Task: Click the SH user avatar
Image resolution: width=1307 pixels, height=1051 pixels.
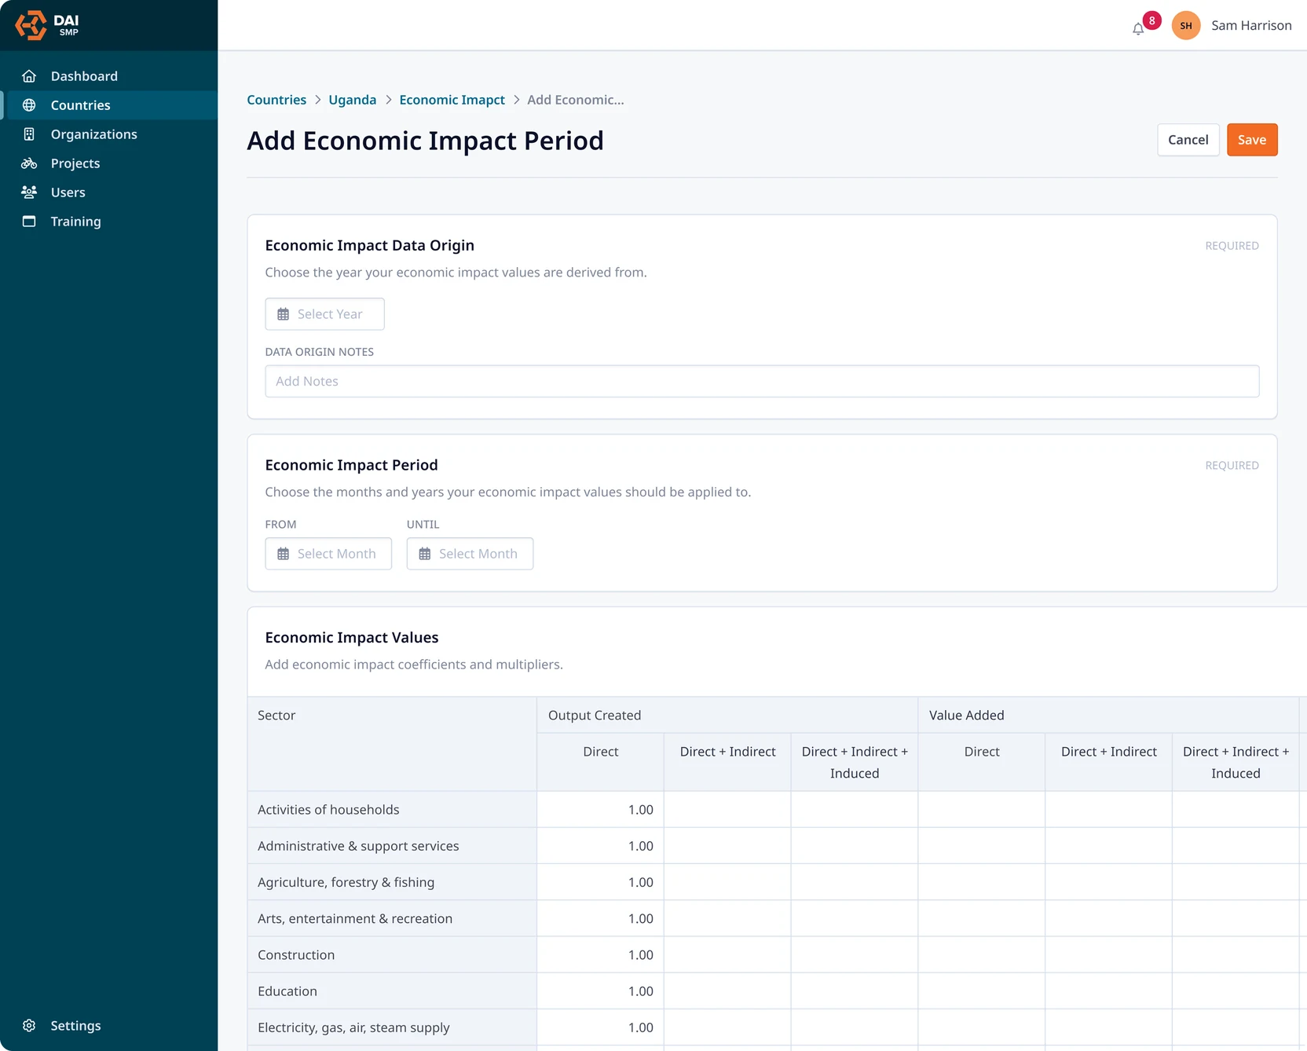Action: (1186, 25)
